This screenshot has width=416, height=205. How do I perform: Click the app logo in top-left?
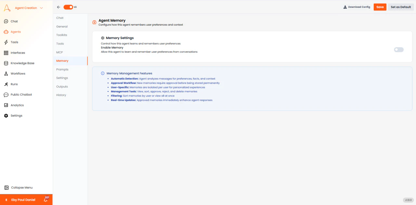click(x=7, y=7)
